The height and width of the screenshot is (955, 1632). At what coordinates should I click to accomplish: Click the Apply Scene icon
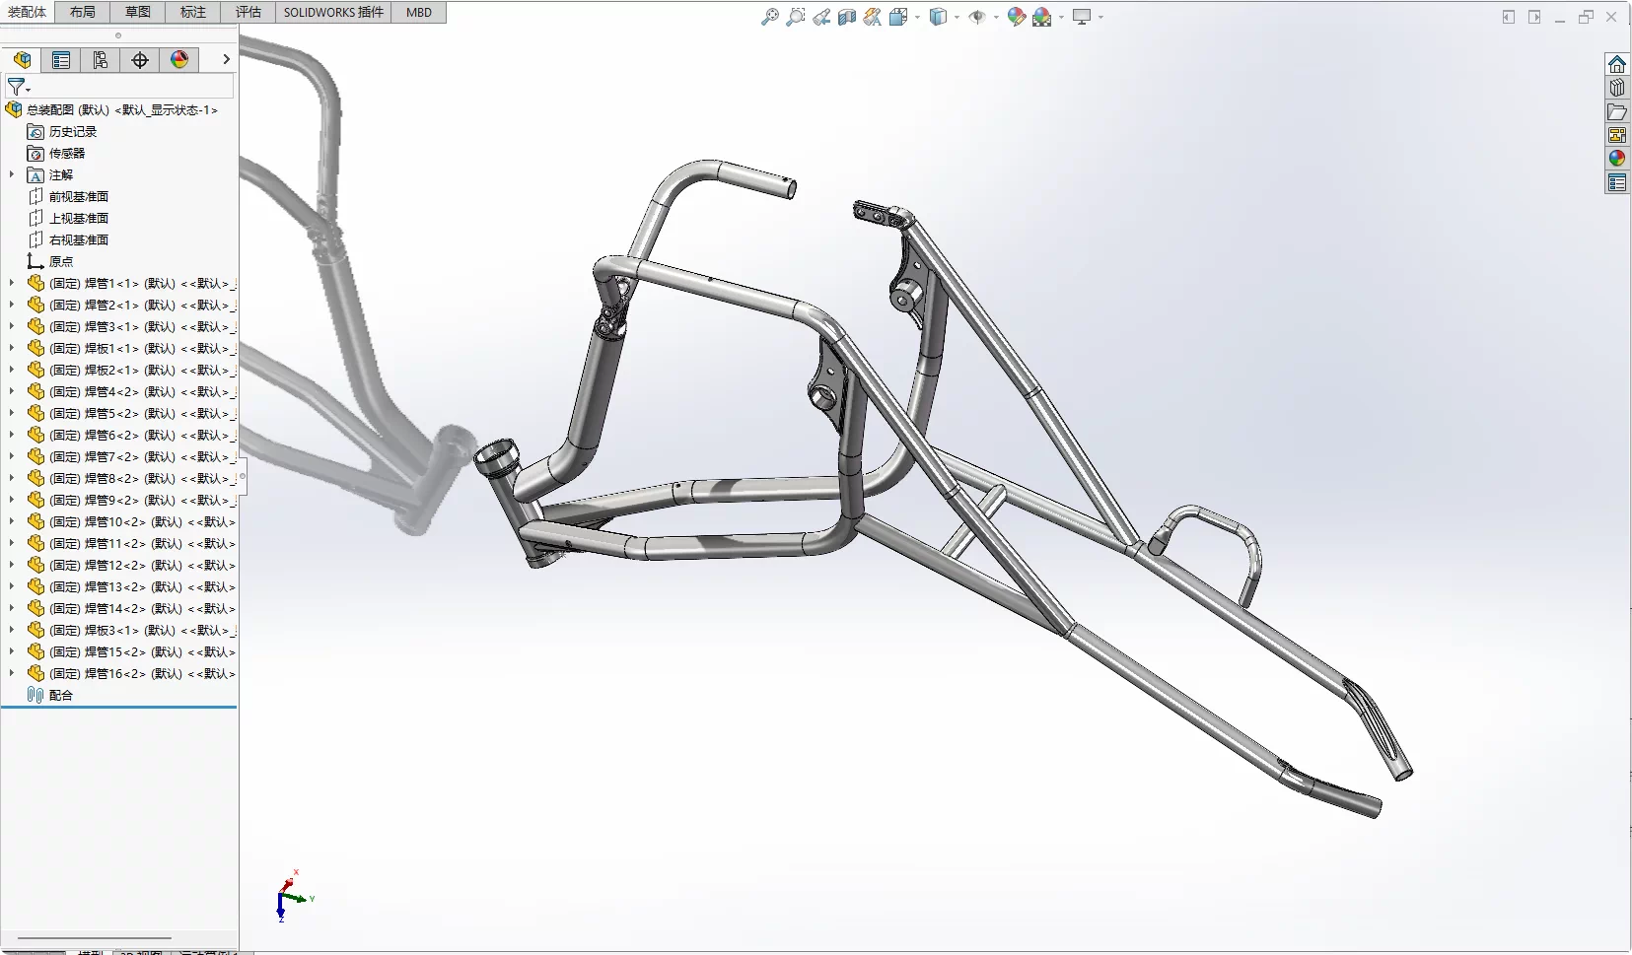1042,17
